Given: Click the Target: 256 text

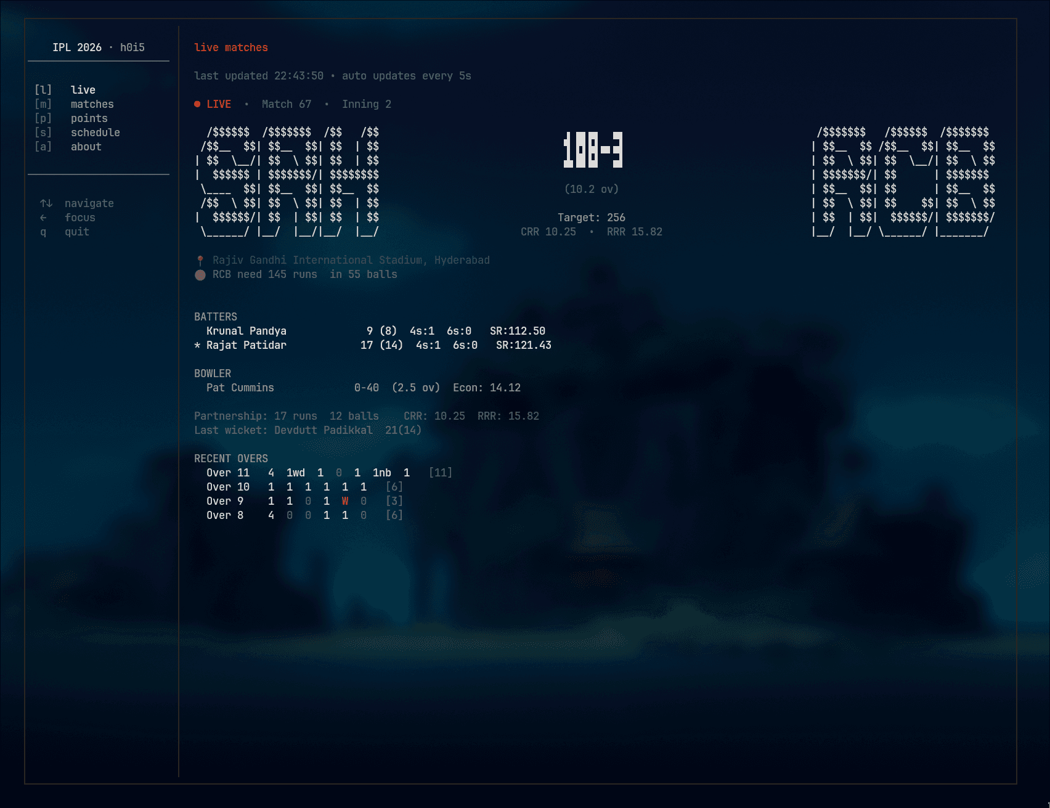Looking at the screenshot, I should point(592,218).
